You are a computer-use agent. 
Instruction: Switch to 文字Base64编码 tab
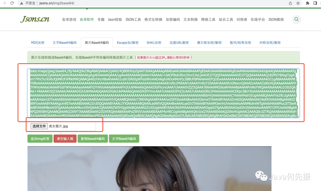click(x=64, y=43)
